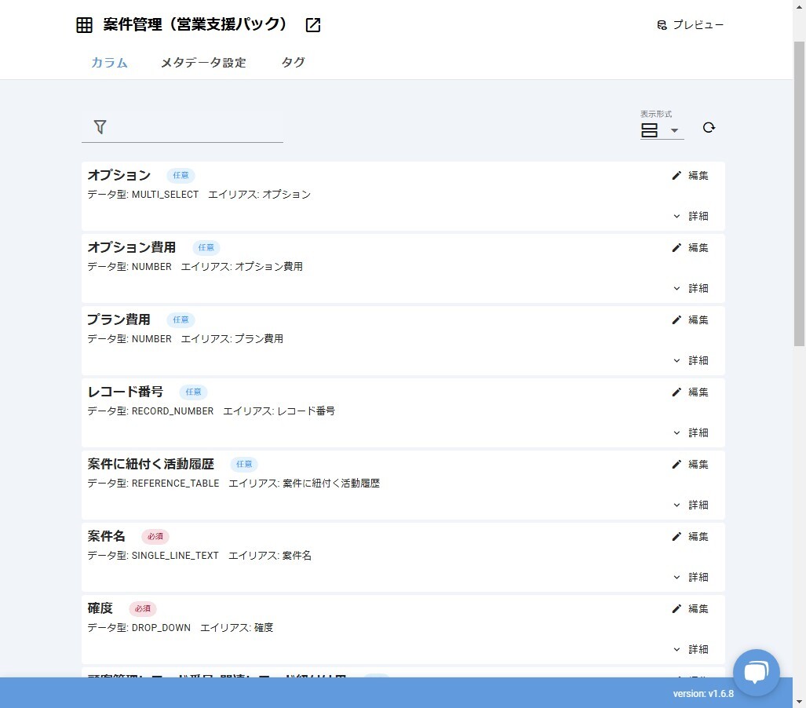This screenshot has width=806, height=708.
Task: Expand 詳細 for the 確度 column
Action: [x=691, y=649]
